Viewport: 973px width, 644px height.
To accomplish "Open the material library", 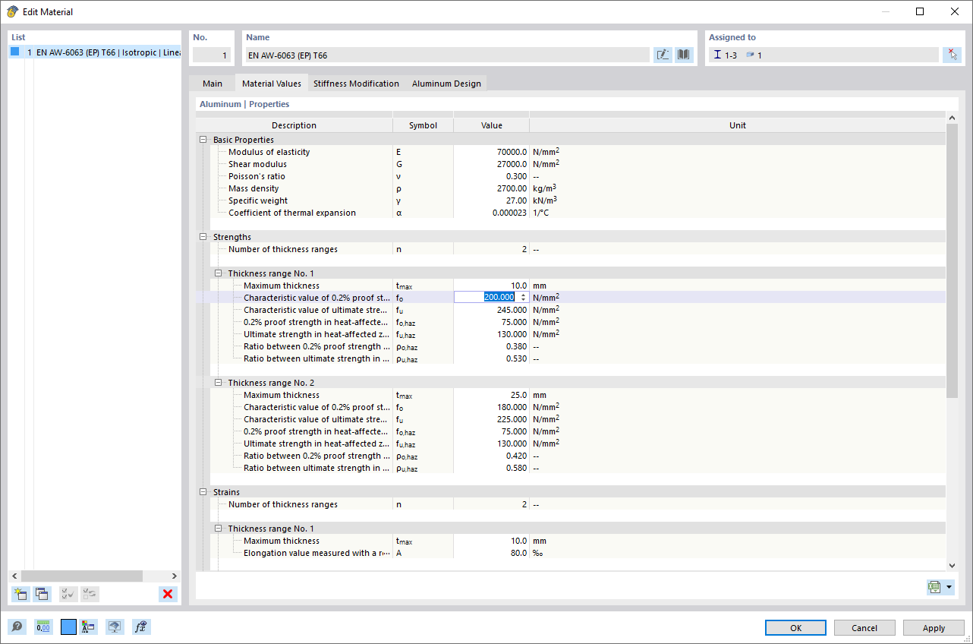I will [x=683, y=54].
